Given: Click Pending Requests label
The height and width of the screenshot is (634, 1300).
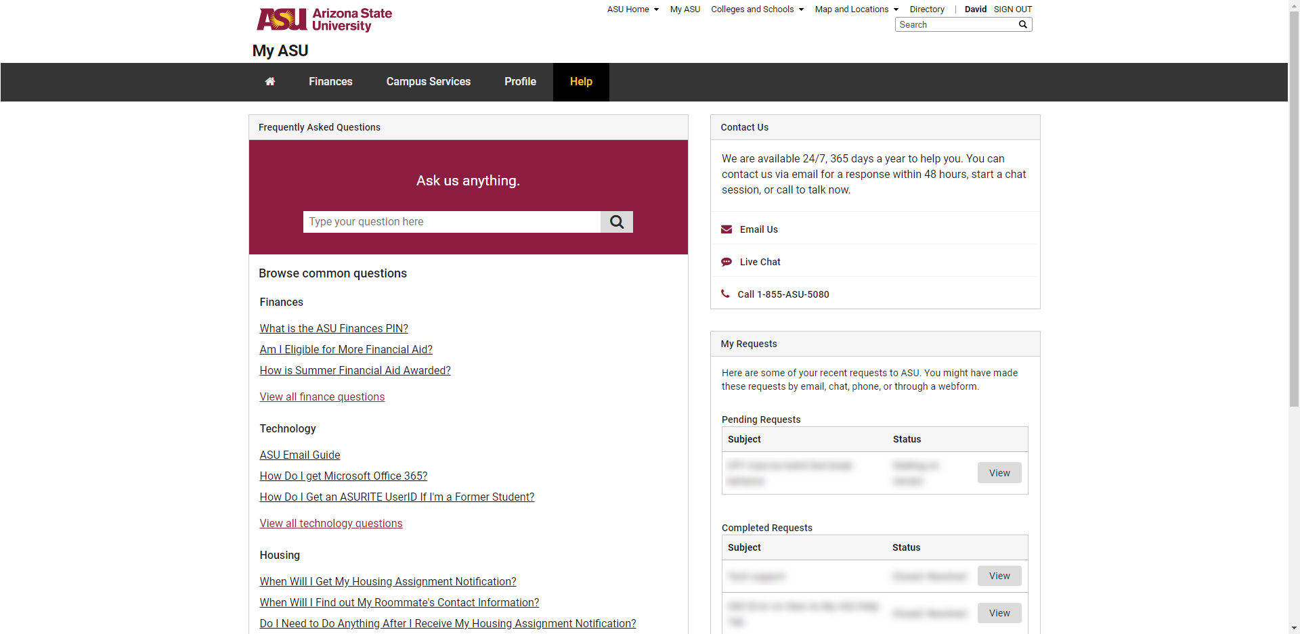Looking at the screenshot, I should click(x=761, y=420).
